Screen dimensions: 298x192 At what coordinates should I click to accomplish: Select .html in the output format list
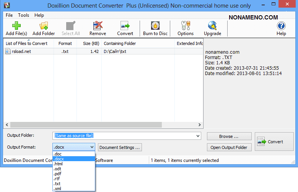click(x=58, y=164)
